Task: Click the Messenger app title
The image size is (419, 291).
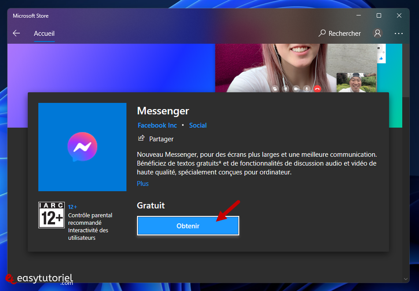Action: click(163, 111)
